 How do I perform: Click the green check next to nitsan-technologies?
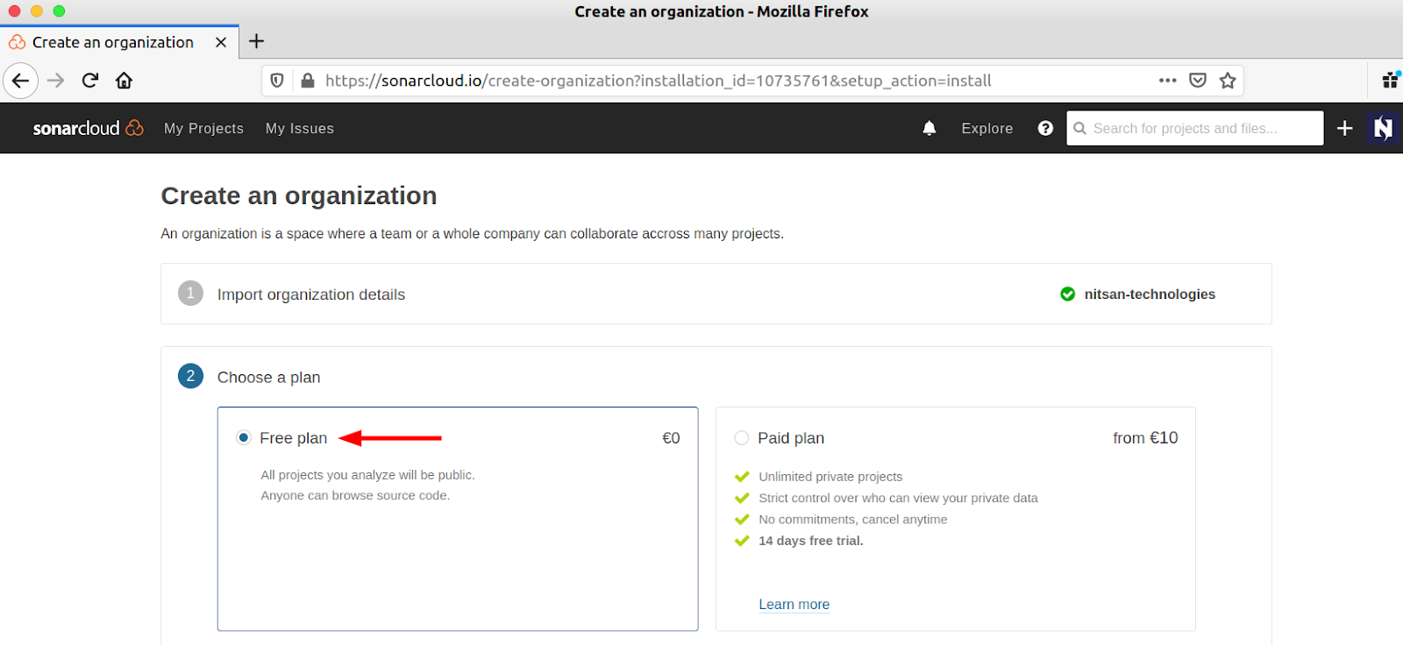1067,294
